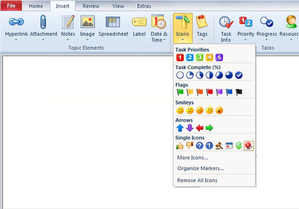Insert the angry red-faced smiley

point(199,111)
